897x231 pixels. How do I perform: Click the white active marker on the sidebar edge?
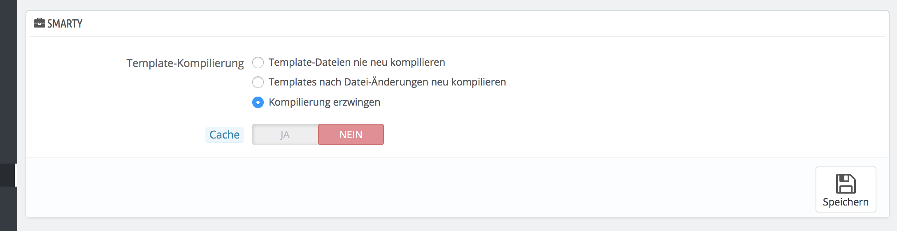click(x=16, y=175)
